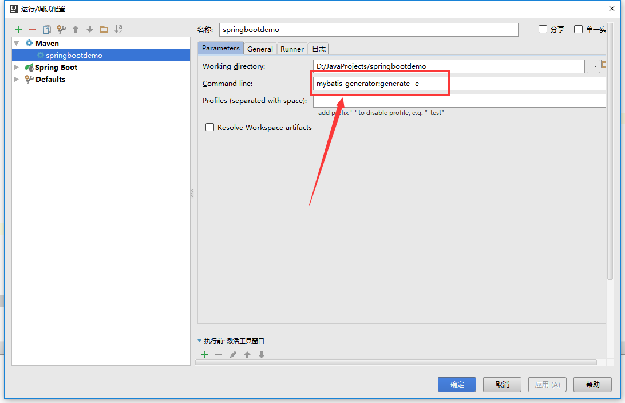Select the Spring Boot tree label
The image size is (625, 403).
56,68
